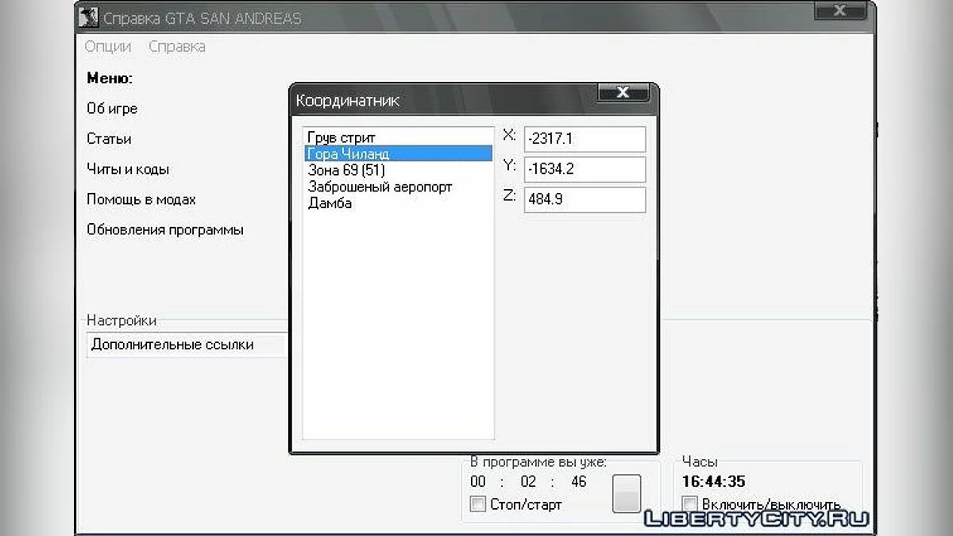Image resolution: width=953 pixels, height=536 pixels.
Task: Select Грув стрит in the location list
Action: 341,137
